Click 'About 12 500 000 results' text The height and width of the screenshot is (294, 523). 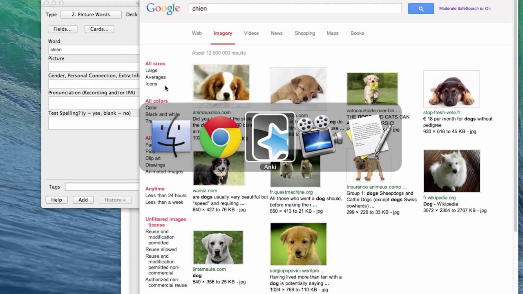point(219,53)
